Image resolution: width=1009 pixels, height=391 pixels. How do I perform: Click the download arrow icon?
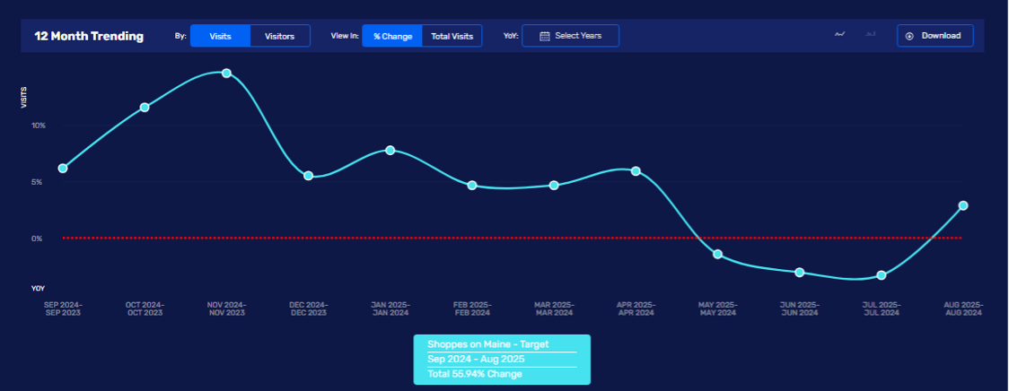[909, 36]
